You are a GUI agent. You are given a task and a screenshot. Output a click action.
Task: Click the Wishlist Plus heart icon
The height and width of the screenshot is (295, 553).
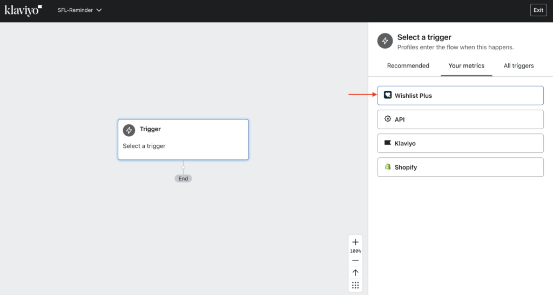click(x=388, y=95)
